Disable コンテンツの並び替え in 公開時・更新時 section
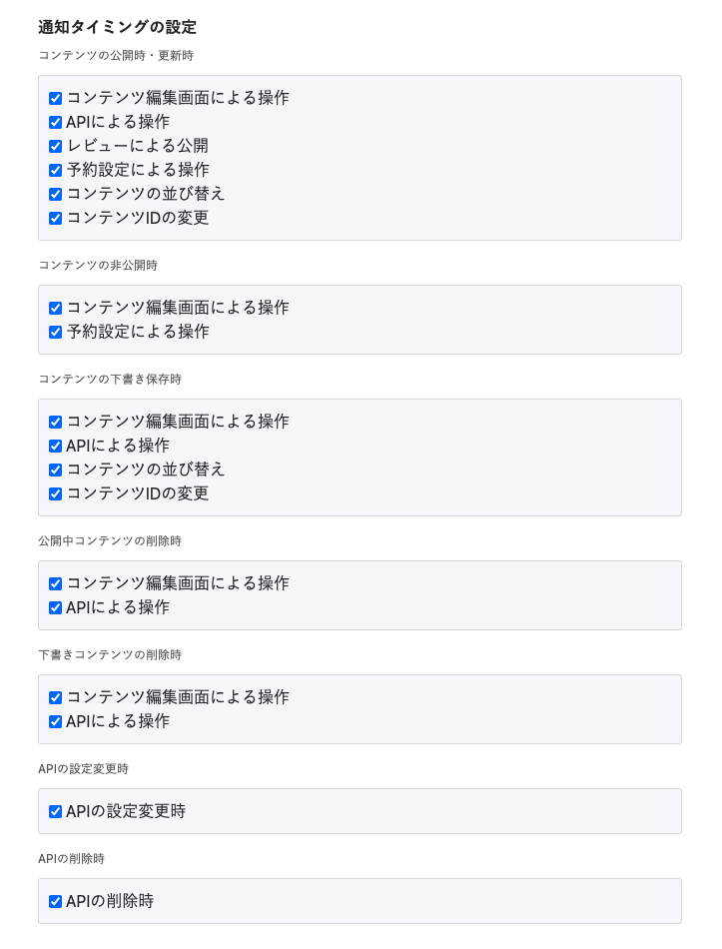Screen dimensions: 722x949 [56, 195]
